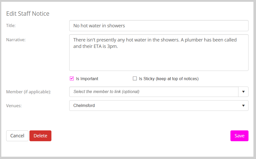
Task: Enable the Is Sticky checkbox
Action: (135, 79)
